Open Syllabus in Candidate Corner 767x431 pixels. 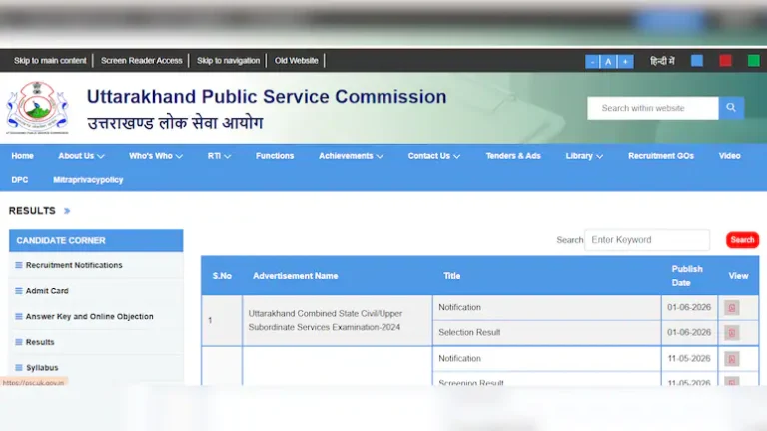click(x=42, y=367)
